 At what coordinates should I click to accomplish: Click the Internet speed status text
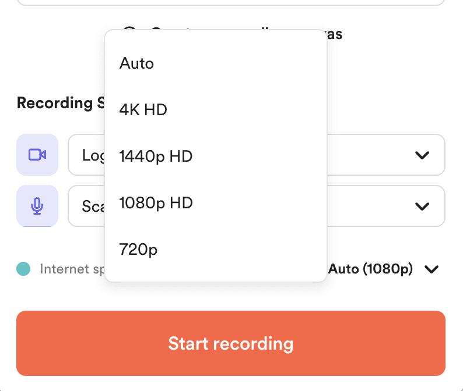(70, 269)
